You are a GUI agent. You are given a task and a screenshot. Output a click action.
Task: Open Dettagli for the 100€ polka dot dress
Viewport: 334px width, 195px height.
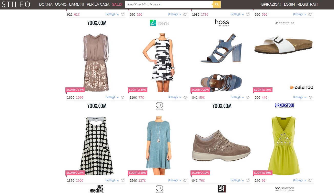(x=112, y=180)
